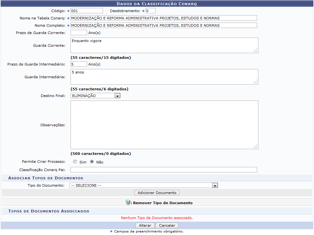
Task: Click the Guarda Intermediária textarea resize grip
Action: 255,82
